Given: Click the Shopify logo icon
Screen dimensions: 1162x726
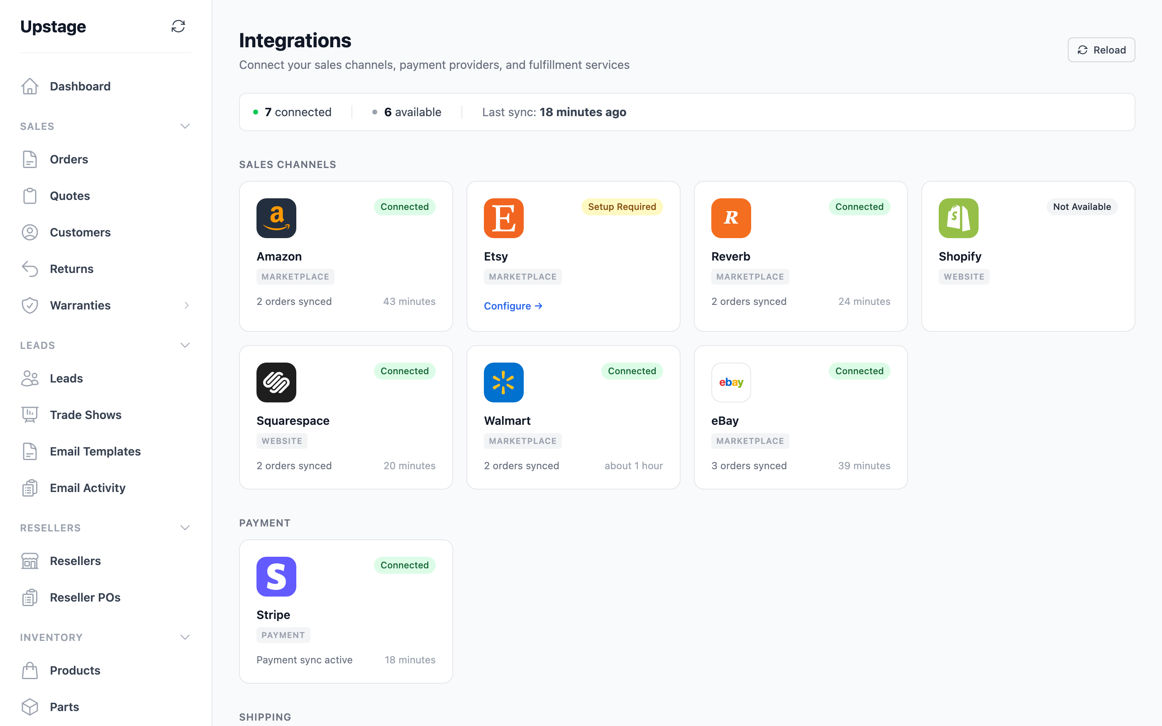Looking at the screenshot, I should pyautogui.click(x=958, y=218).
